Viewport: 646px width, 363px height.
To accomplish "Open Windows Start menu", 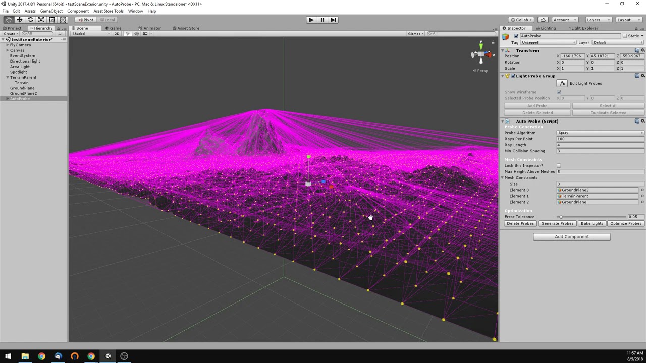I will coord(8,356).
